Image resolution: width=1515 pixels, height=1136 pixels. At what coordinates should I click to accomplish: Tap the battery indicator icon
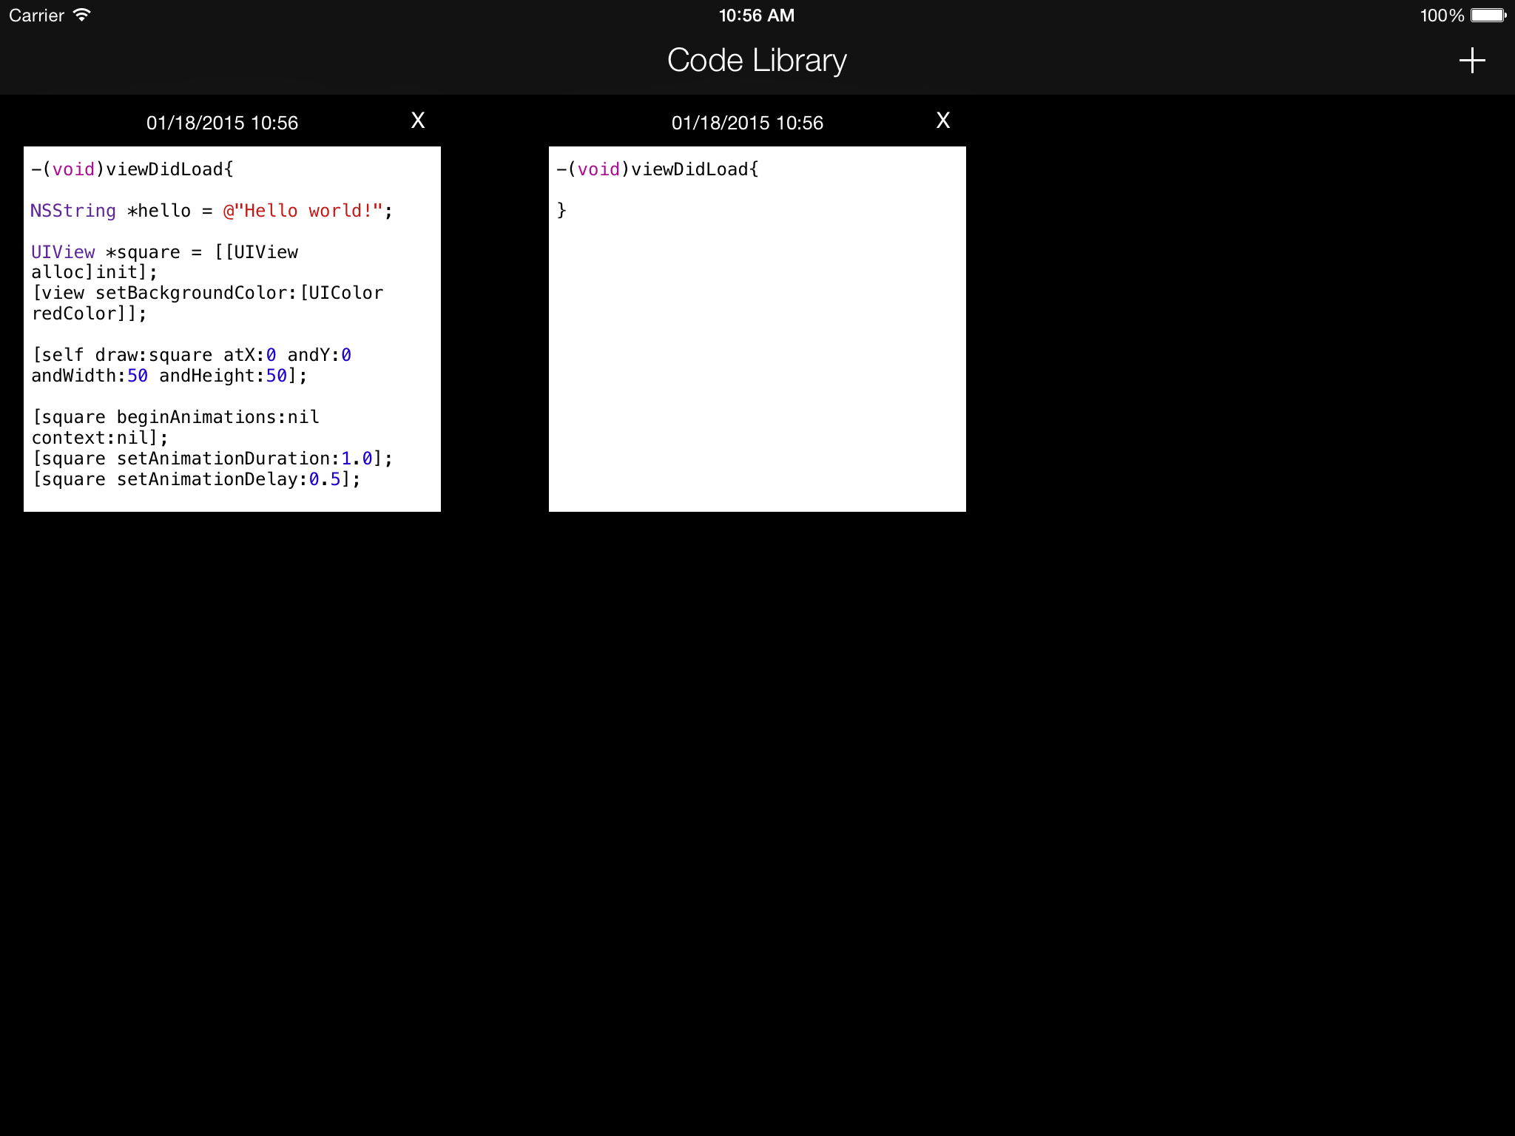click(x=1488, y=15)
